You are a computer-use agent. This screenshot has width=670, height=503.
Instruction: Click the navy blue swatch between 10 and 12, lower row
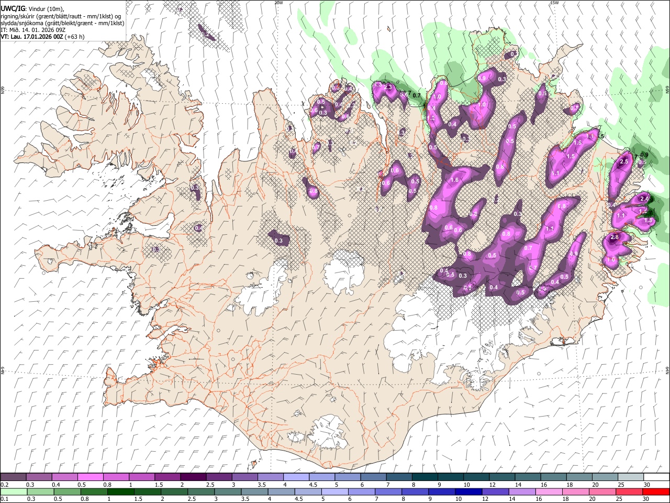pos(468,491)
